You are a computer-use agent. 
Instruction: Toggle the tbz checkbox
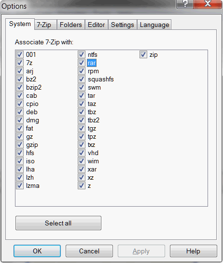(82, 112)
